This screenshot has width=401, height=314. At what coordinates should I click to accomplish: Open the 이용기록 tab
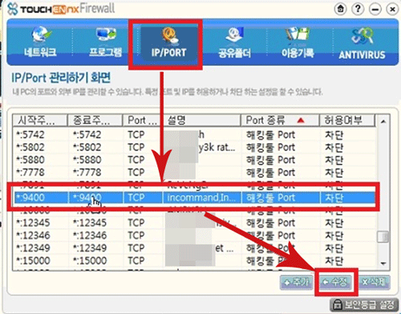(298, 42)
